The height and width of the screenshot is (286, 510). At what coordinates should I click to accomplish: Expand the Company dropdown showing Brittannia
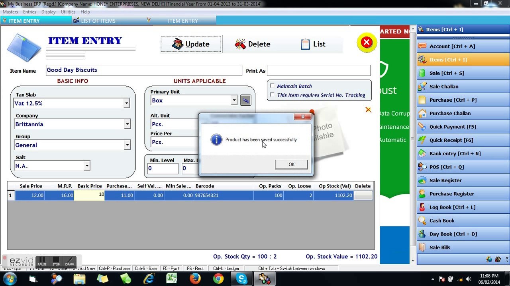[127, 124]
